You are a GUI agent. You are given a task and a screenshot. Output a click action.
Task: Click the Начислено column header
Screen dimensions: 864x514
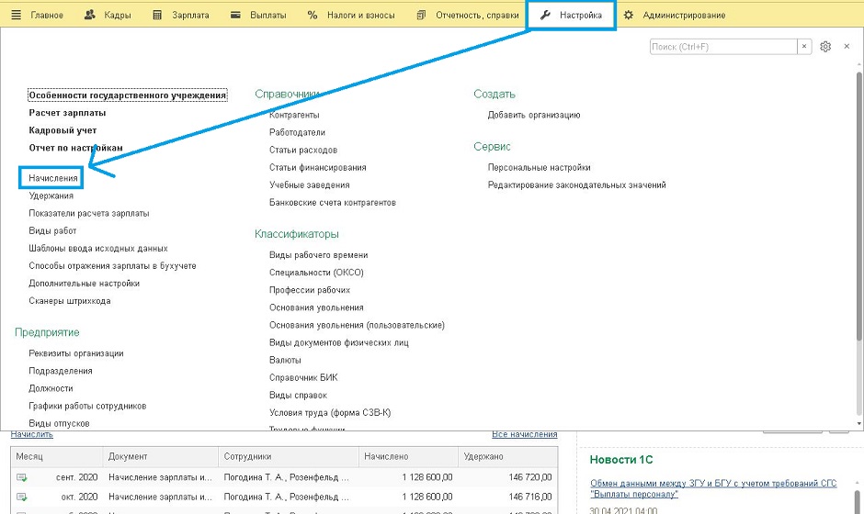pyautogui.click(x=386, y=456)
